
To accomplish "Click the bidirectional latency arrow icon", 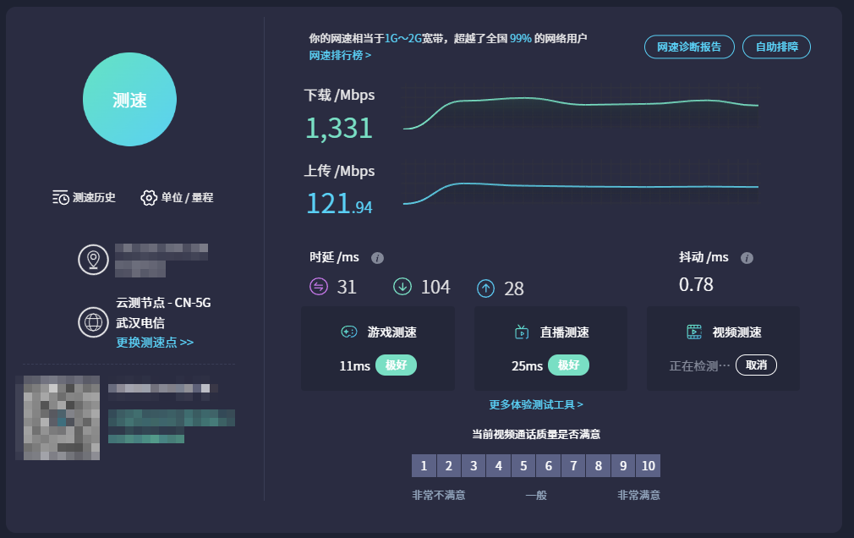I will coord(319,288).
